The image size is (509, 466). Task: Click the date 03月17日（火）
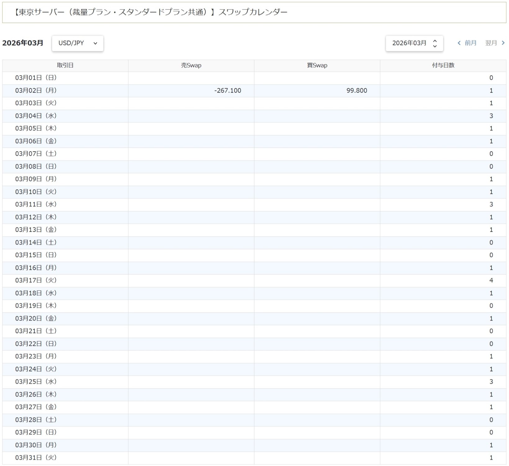(x=36, y=280)
